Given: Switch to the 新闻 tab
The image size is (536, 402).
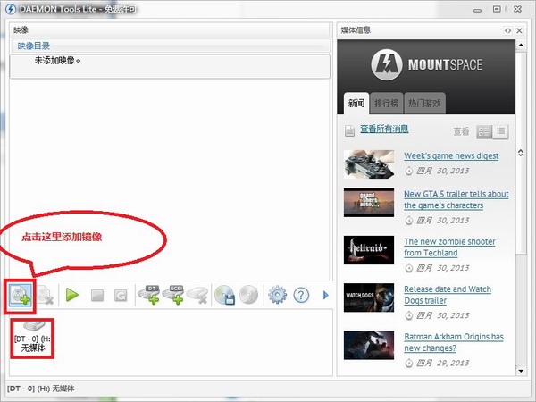Looking at the screenshot, I should pyautogui.click(x=356, y=104).
